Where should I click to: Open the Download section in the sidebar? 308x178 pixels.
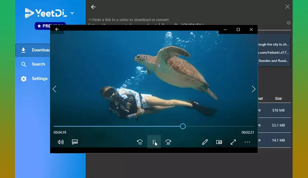[x=33, y=50]
